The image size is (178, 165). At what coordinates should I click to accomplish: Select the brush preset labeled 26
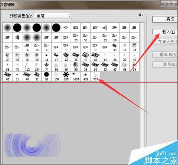[115, 57]
